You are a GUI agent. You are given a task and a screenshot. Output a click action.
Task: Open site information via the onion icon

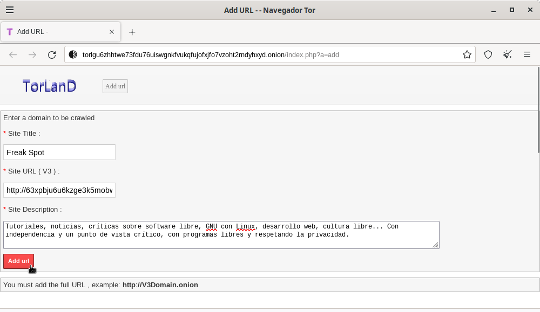click(x=72, y=54)
